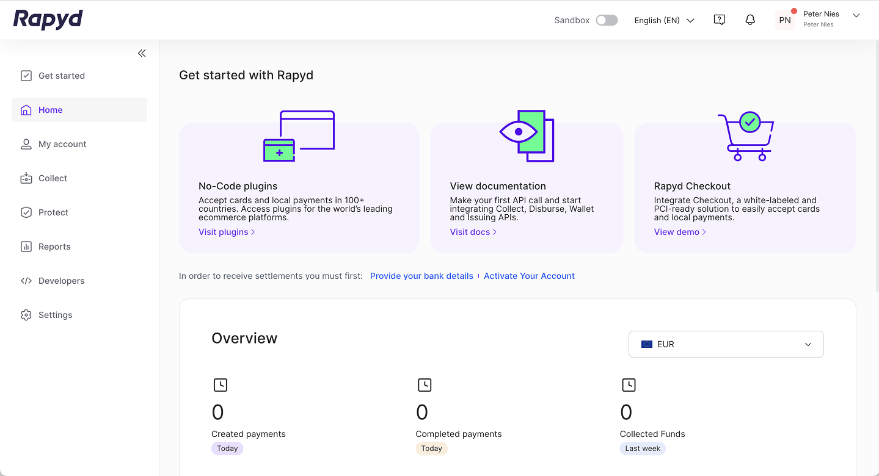Open Developers section in sidebar
The height and width of the screenshot is (476, 879).
[79, 281]
